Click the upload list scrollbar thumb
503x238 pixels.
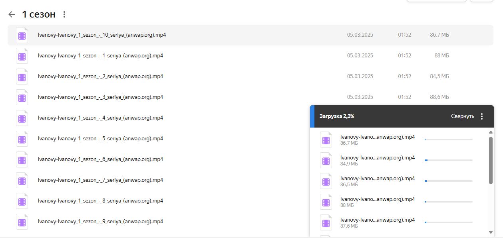click(x=491, y=160)
